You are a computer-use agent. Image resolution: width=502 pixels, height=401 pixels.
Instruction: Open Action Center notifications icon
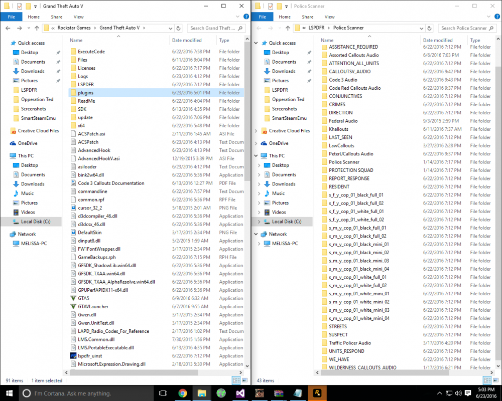pos(468,393)
